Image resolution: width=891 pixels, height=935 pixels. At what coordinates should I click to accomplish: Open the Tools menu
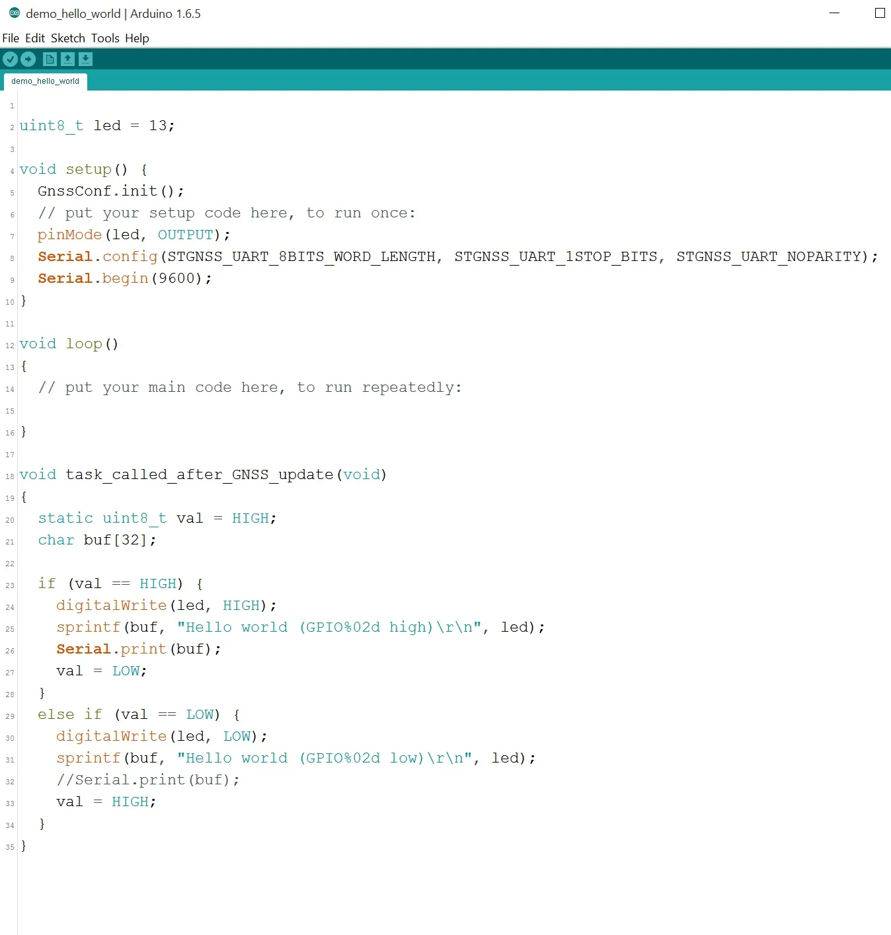coord(105,38)
